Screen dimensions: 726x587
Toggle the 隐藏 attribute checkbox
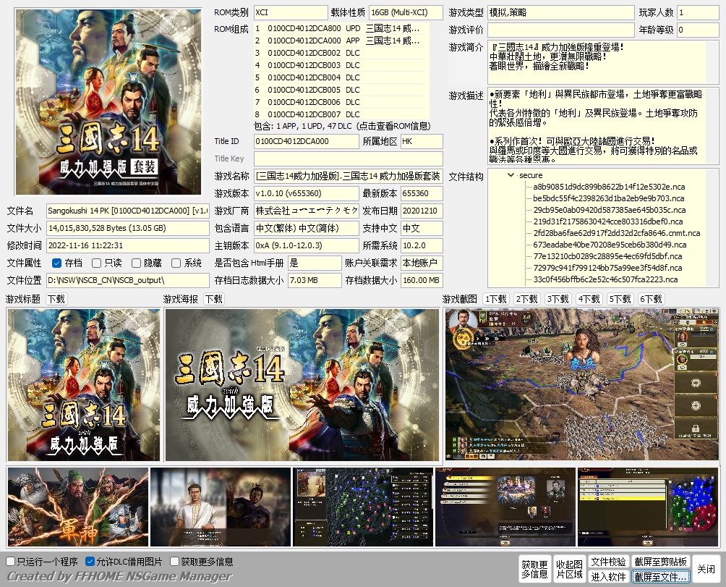tap(136, 263)
